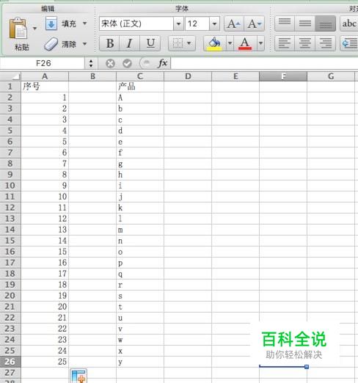Apply cell borders with the border icon

coord(178,43)
